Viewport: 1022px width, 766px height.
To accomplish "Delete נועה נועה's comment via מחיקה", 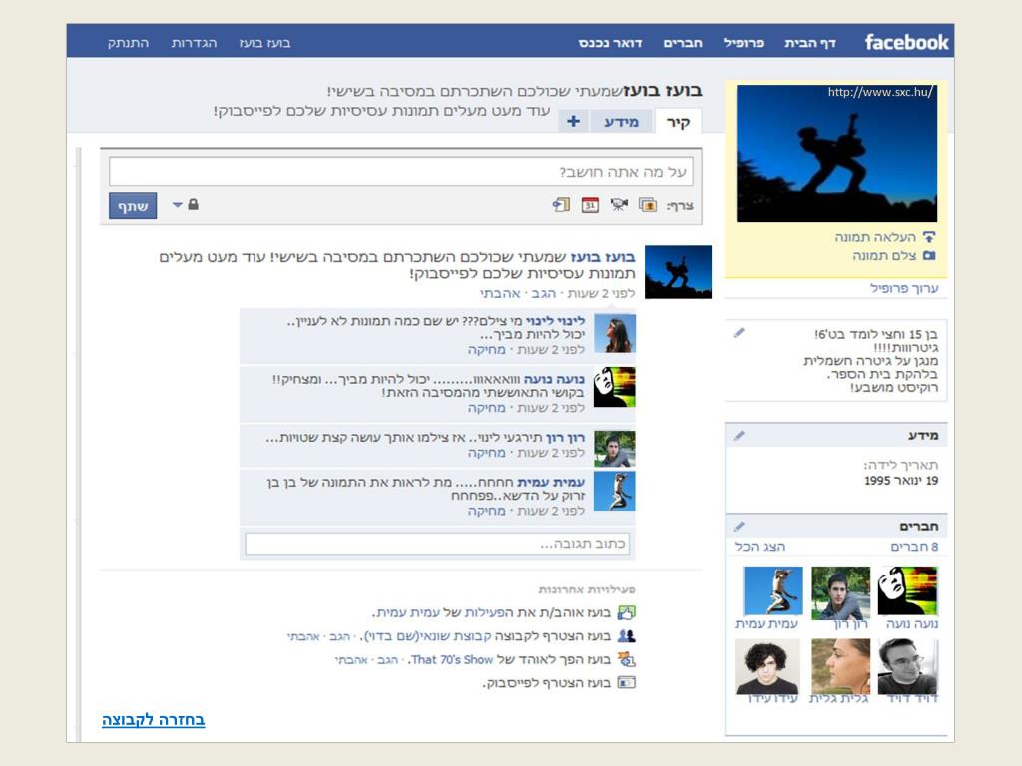I will pos(486,408).
